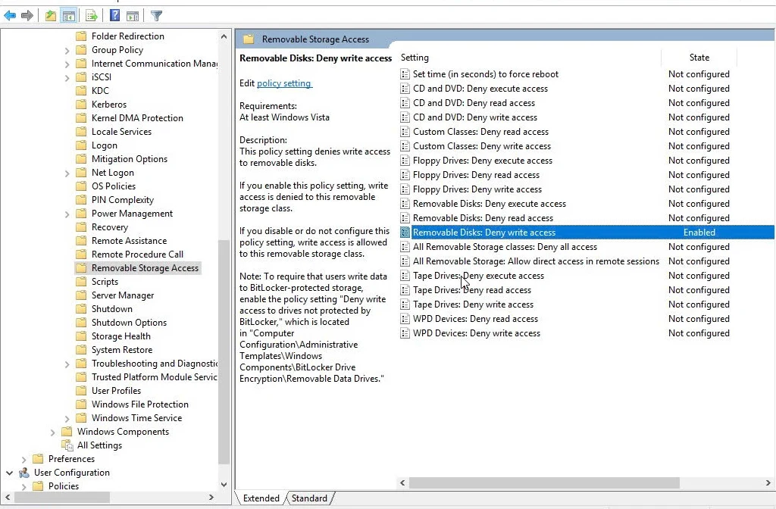Click tree pane vertical scrollbar up arrow
Image resolution: width=776 pixels, height=509 pixels.
click(x=224, y=36)
